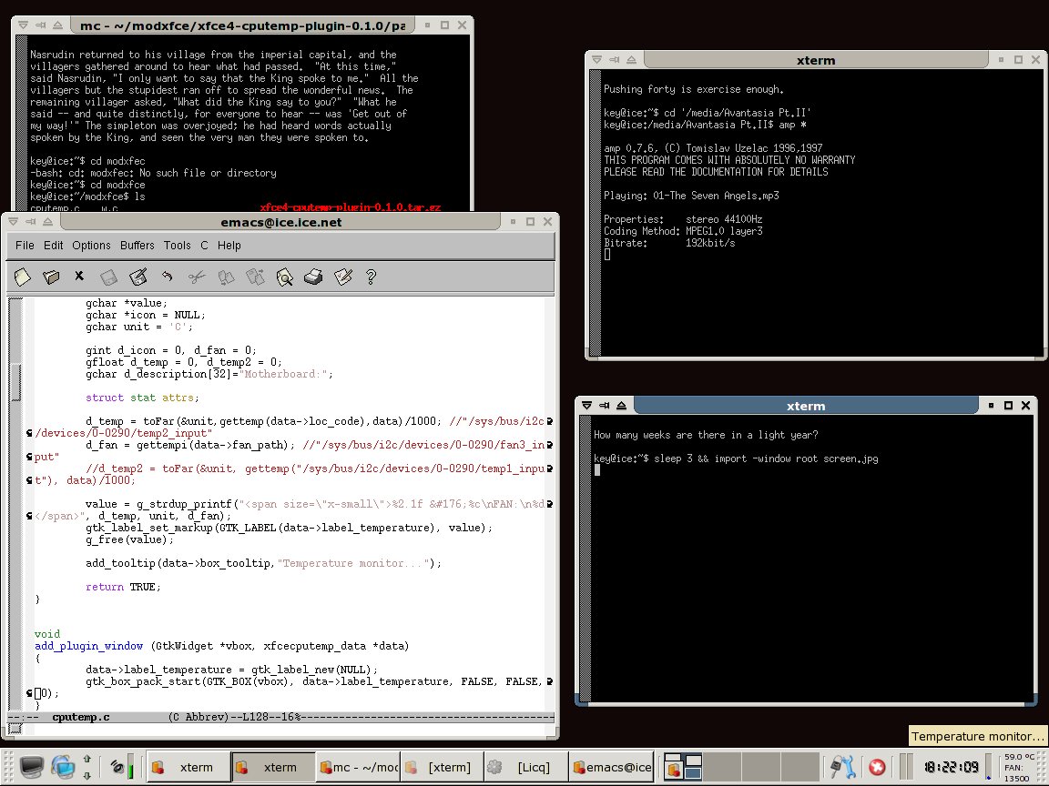The height and width of the screenshot is (786, 1049).
Task: Open the window menu of mc titlebar
Action: [23, 25]
